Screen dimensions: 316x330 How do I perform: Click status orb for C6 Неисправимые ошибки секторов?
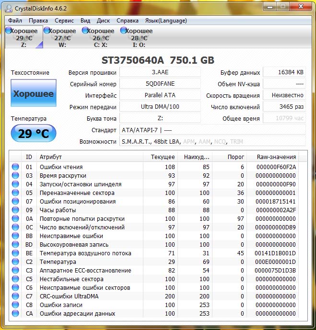(15, 287)
